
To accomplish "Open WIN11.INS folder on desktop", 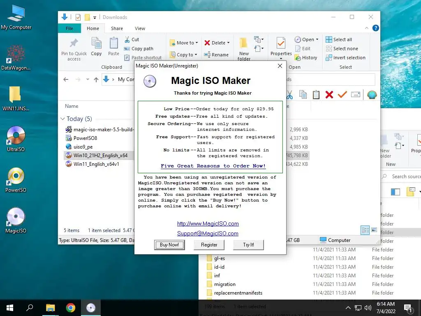I will pyautogui.click(x=16, y=99).
